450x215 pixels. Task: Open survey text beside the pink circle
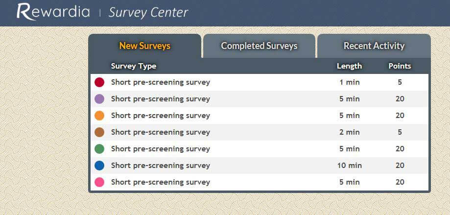point(161,182)
